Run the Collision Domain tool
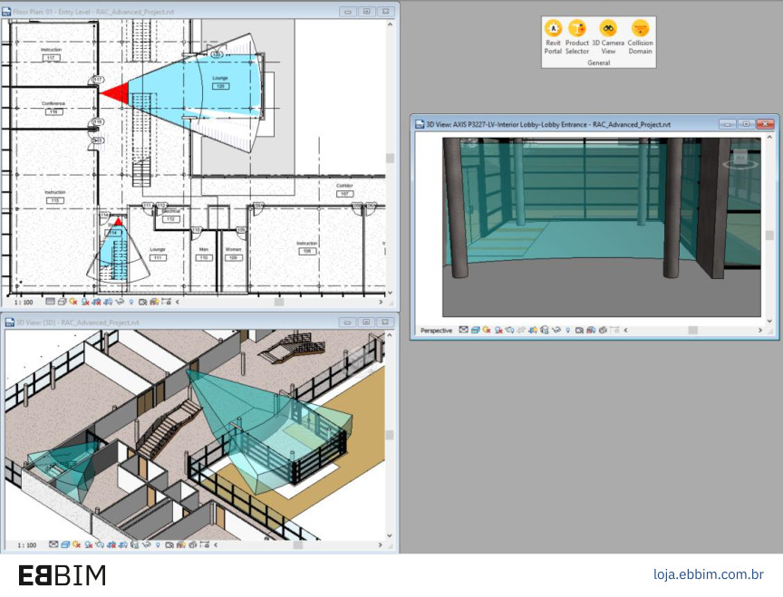 click(x=640, y=37)
